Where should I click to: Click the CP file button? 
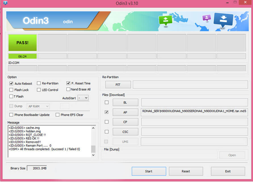[126, 122]
